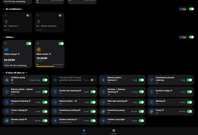Click the Balcony plants – Bedroom 1 plug icon

pos(103,80)
